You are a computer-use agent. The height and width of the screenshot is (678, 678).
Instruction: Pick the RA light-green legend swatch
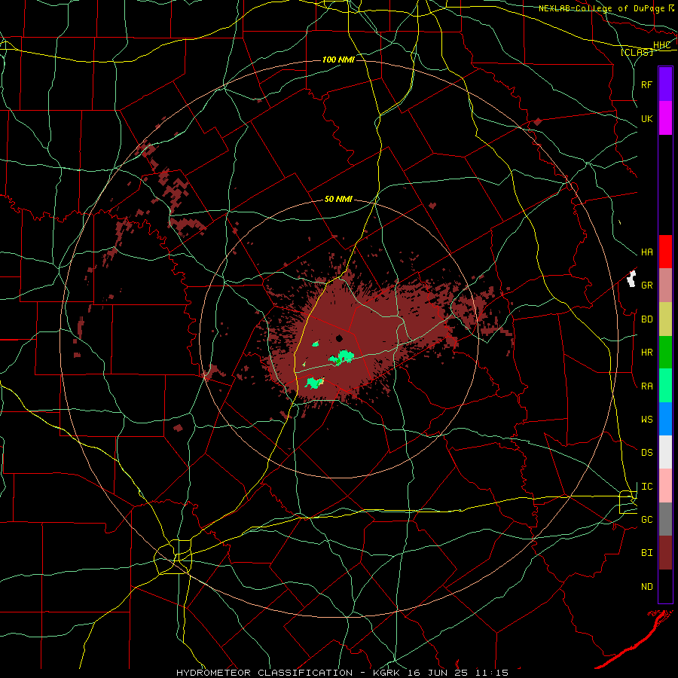(x=665, y=386)
